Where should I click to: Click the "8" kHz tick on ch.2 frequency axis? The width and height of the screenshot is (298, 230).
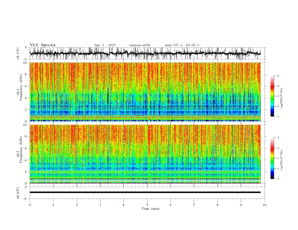[26, 137]
